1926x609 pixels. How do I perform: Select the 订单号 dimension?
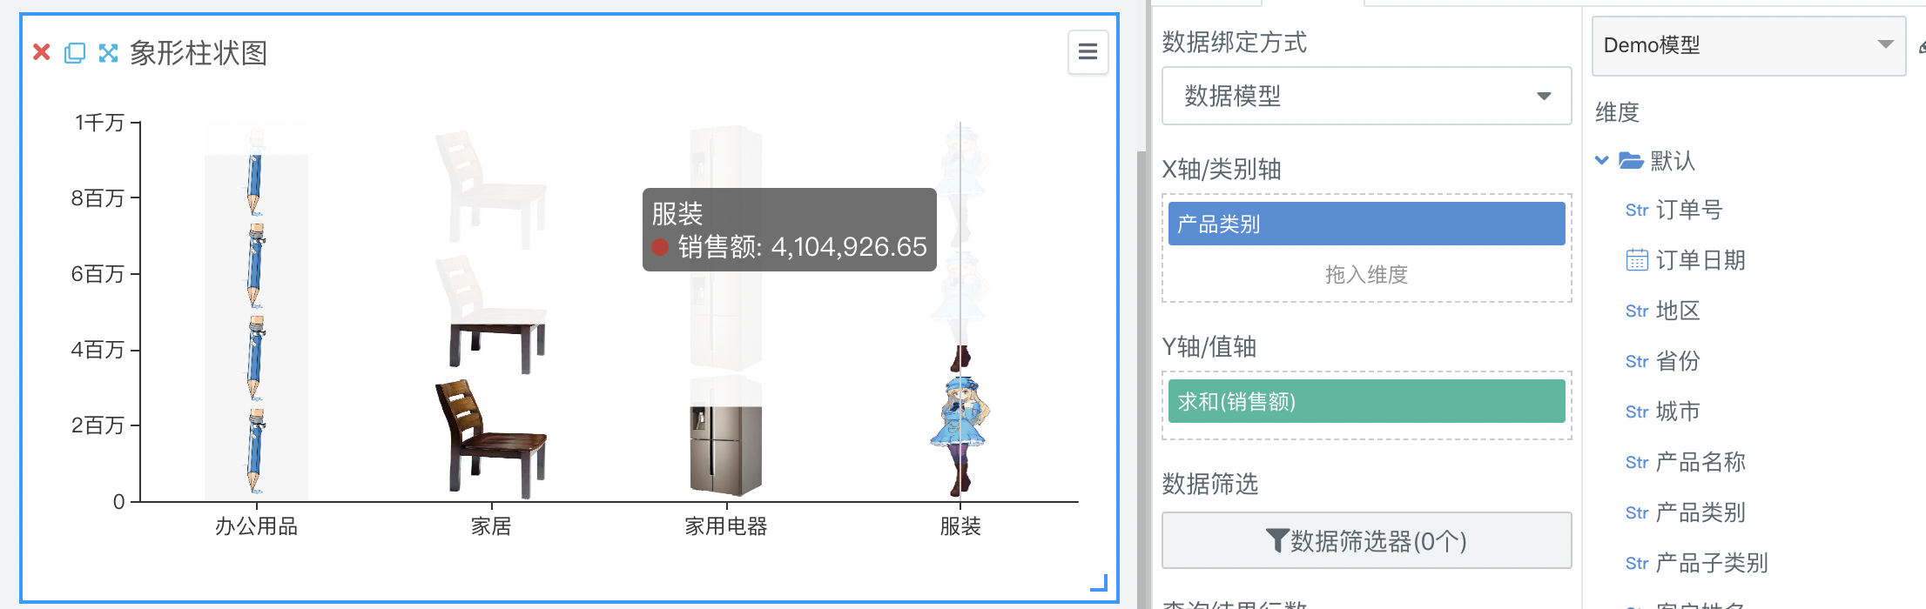1689,210
